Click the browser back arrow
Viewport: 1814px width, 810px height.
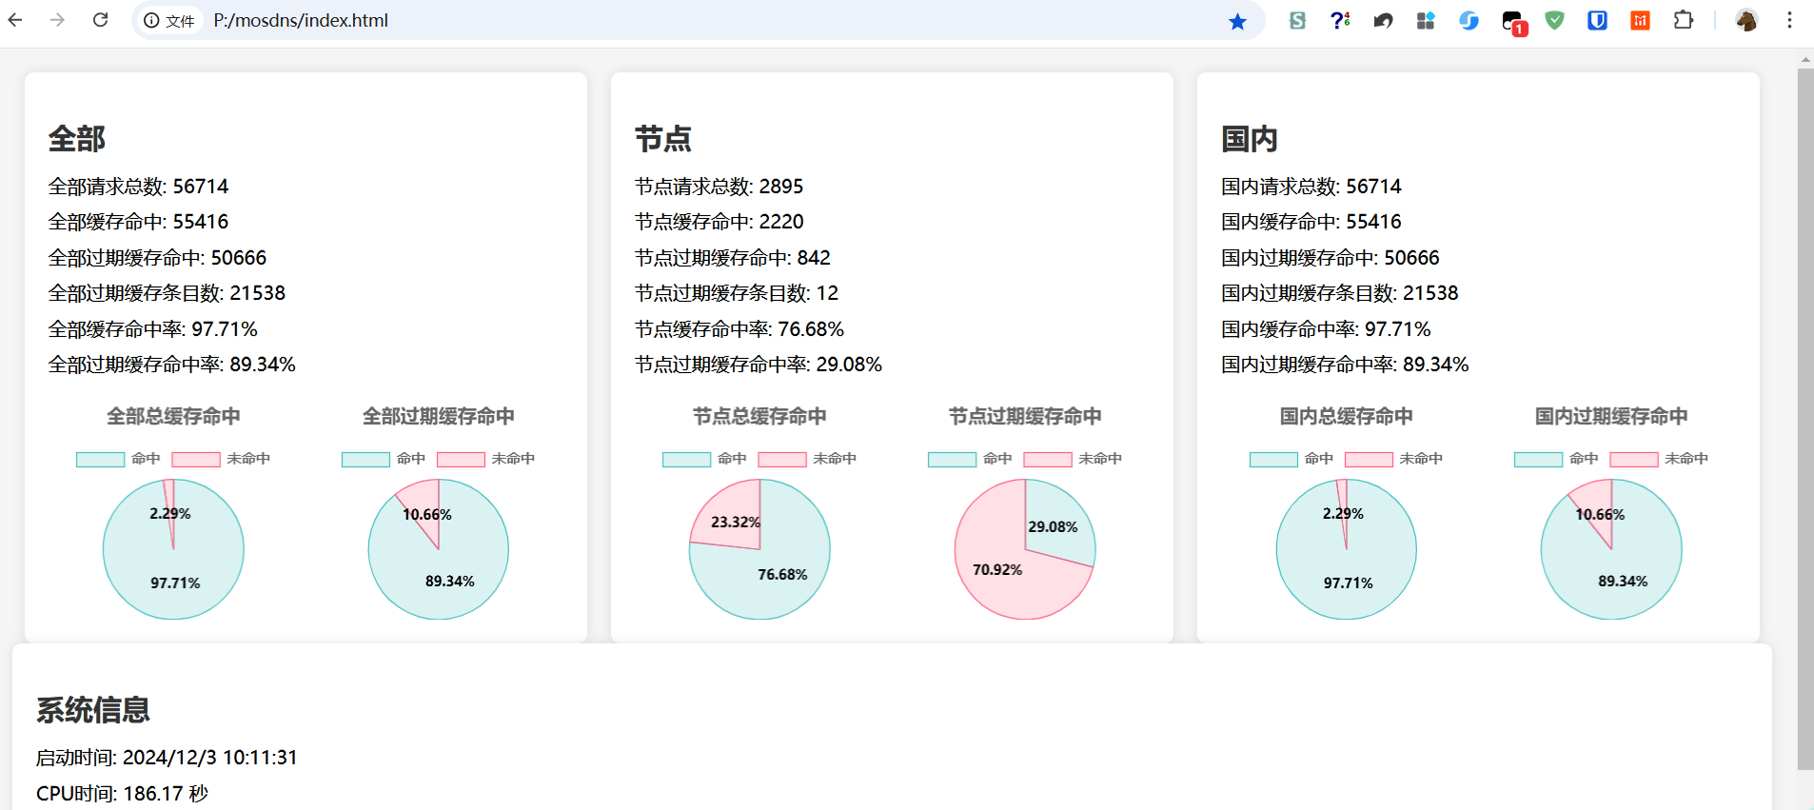tap(15, 20)
